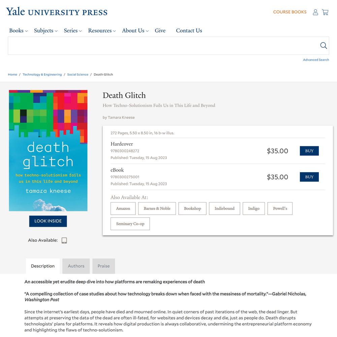Viewport: 337px width, 337px height.
Task: Focus the site search input field
Action: coord(163,45)
